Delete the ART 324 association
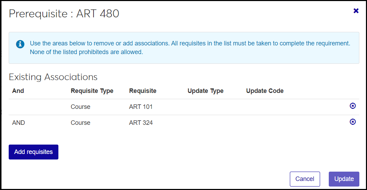 click(352, 122)
